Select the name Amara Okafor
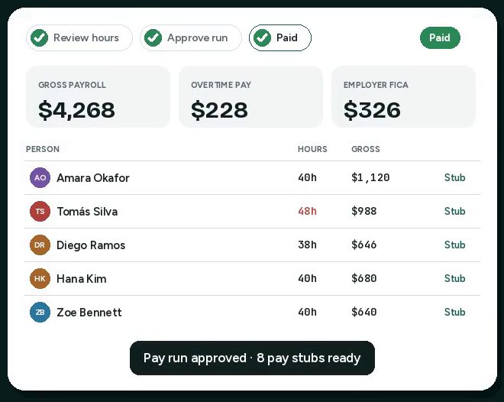 pos(93,178)
